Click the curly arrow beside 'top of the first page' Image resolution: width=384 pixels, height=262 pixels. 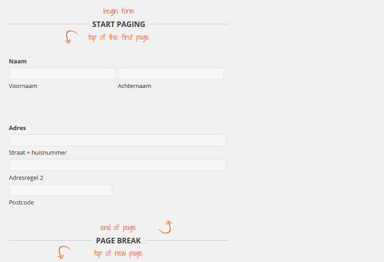tap(69, 38)
